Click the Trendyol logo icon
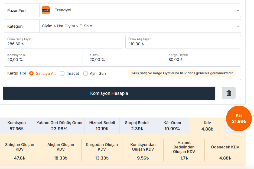Image resolution: width=254 pixels, height=169 pixels. 46,10
